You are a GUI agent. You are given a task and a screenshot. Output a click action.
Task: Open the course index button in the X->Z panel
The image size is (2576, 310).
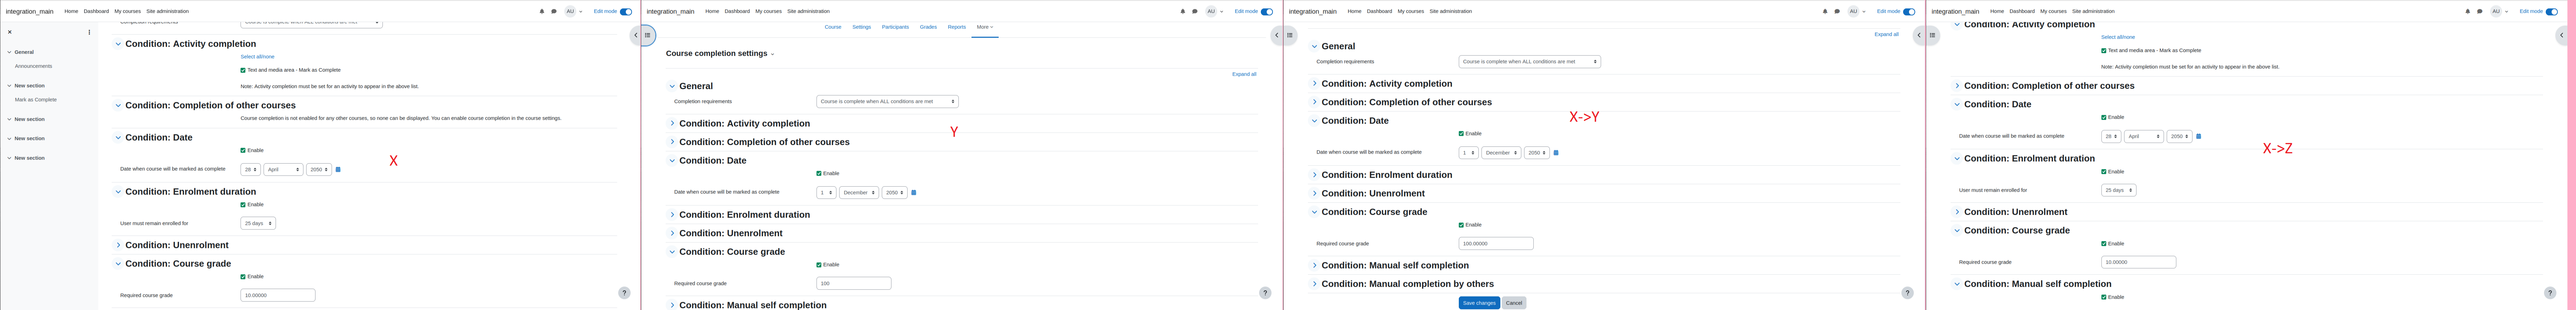click(x=1932, y=35)
